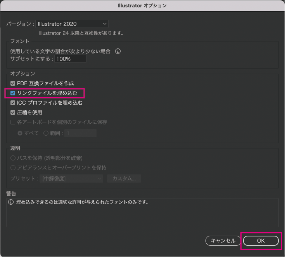This screenshot has width=285, height=257.
Task: Click the Illustrator オプション dialog title
Action: (x=142, y=6)
